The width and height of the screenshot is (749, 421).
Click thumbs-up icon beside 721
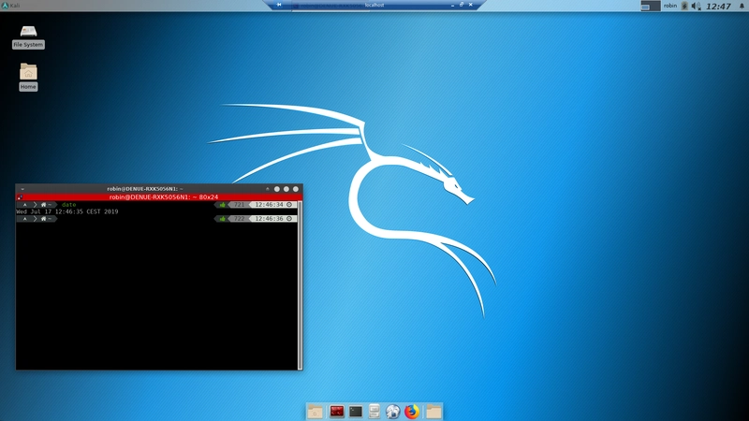click(222, 204)
